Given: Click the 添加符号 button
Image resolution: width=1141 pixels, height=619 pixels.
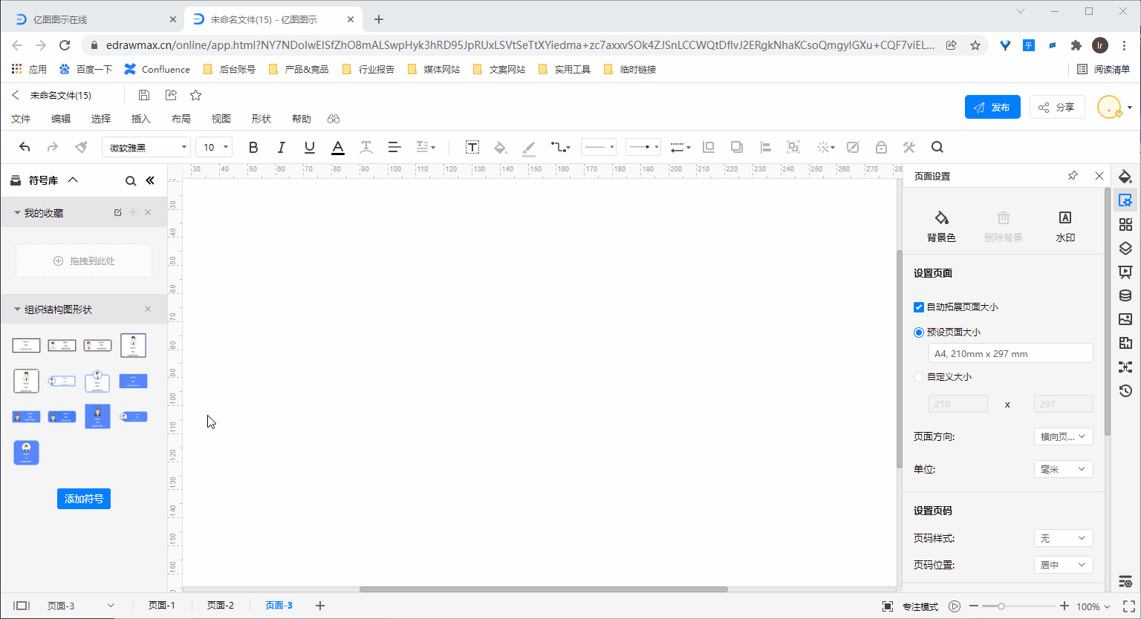Looking at the screenshot, I should (84, 499).
